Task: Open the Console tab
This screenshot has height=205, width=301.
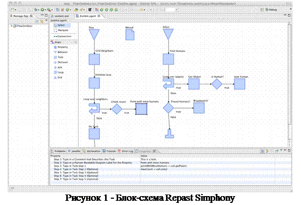Action: (x=109, y=151)
